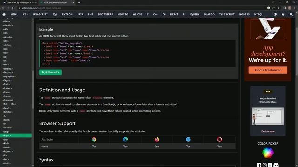Open the browser profile avatar

click(x=290, y=8)
